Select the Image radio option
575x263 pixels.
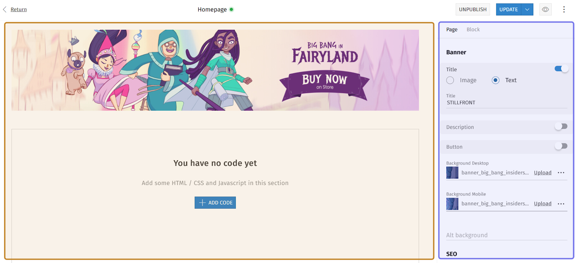[450, 80]
